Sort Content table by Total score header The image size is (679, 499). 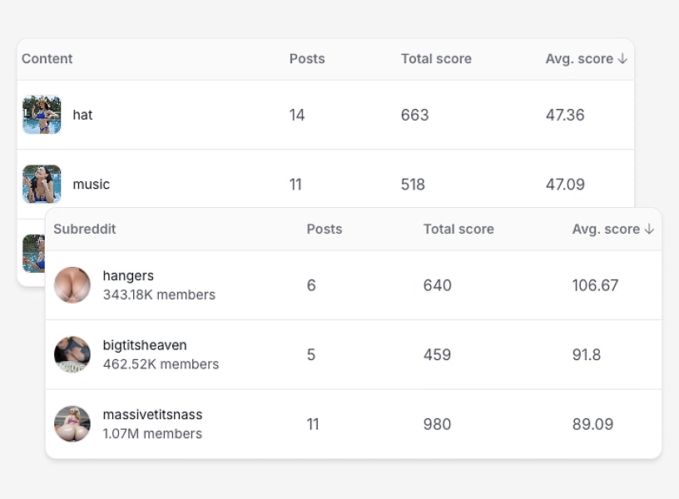coord(436,59)
